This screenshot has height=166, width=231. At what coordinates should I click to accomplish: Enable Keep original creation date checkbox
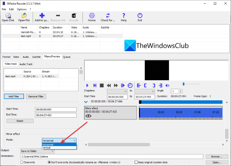coord(136,162)
